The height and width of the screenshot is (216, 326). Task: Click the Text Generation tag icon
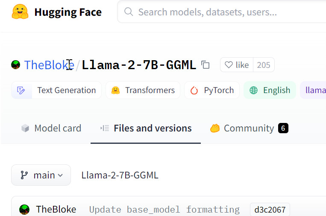tap(21, 90)
